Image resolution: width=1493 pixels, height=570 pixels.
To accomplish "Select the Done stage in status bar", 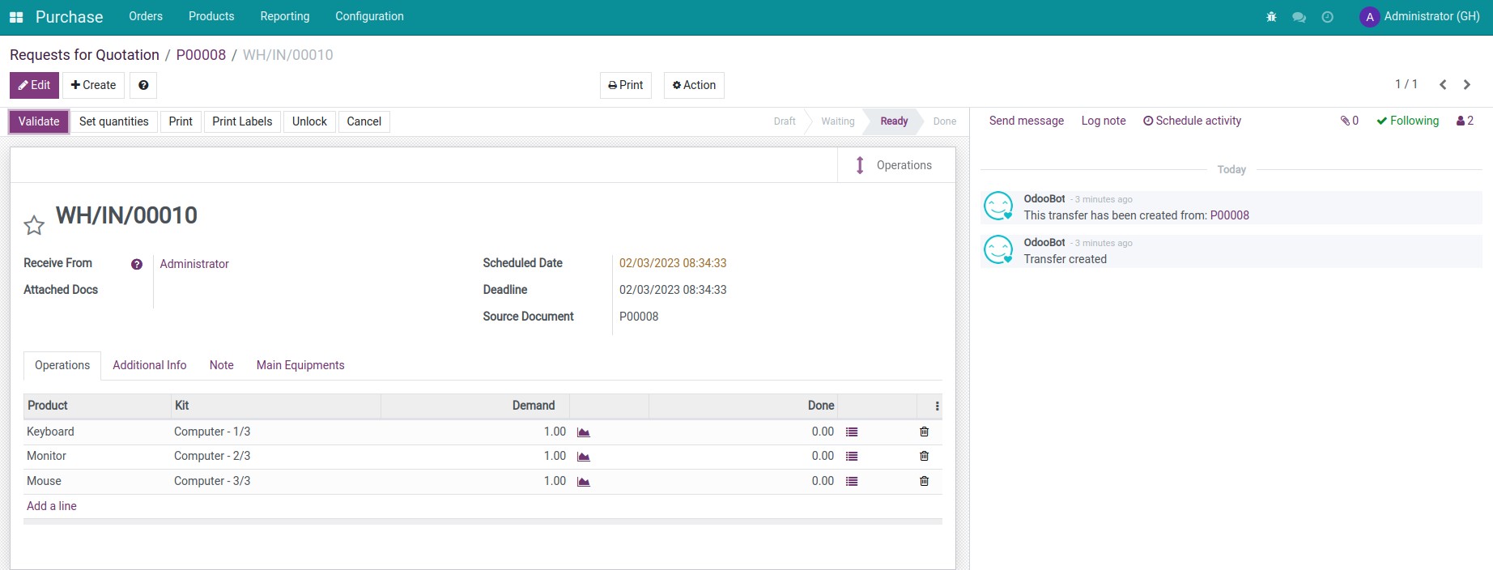I will pyautogui.click(x=944, y=121).
